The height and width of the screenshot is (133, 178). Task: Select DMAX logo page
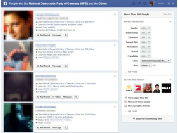[166, 88]
